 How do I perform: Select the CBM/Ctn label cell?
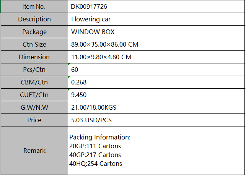(34, 82)
